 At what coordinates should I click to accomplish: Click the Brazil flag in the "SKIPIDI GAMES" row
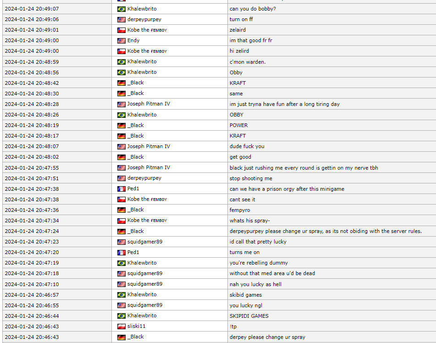point(121,316)
